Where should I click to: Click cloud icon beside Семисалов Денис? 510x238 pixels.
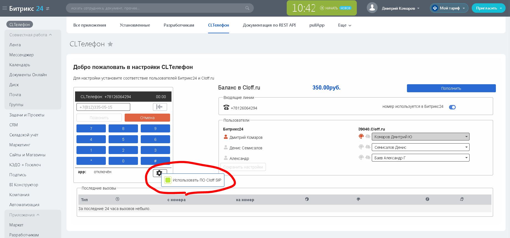pyautogui.click(x=368, y=147)
